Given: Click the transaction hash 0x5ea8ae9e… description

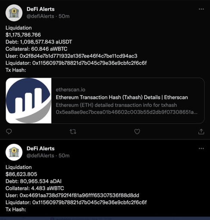Looking at the screenshot, I should 127,112.
